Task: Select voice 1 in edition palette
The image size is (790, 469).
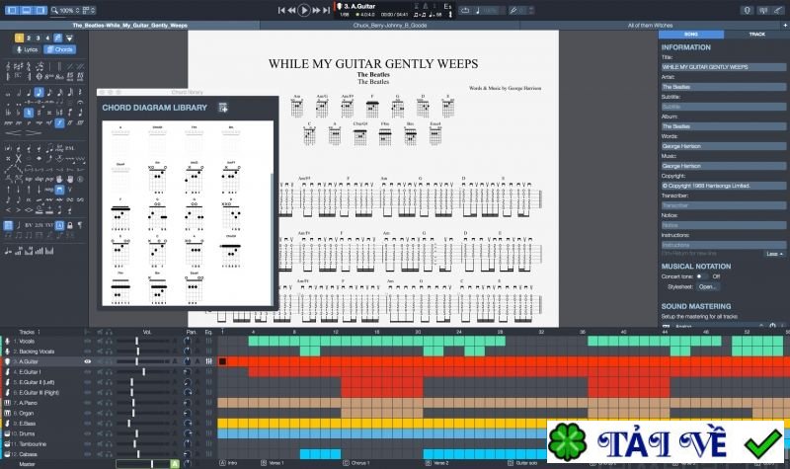Action: [x=19, y=38]
